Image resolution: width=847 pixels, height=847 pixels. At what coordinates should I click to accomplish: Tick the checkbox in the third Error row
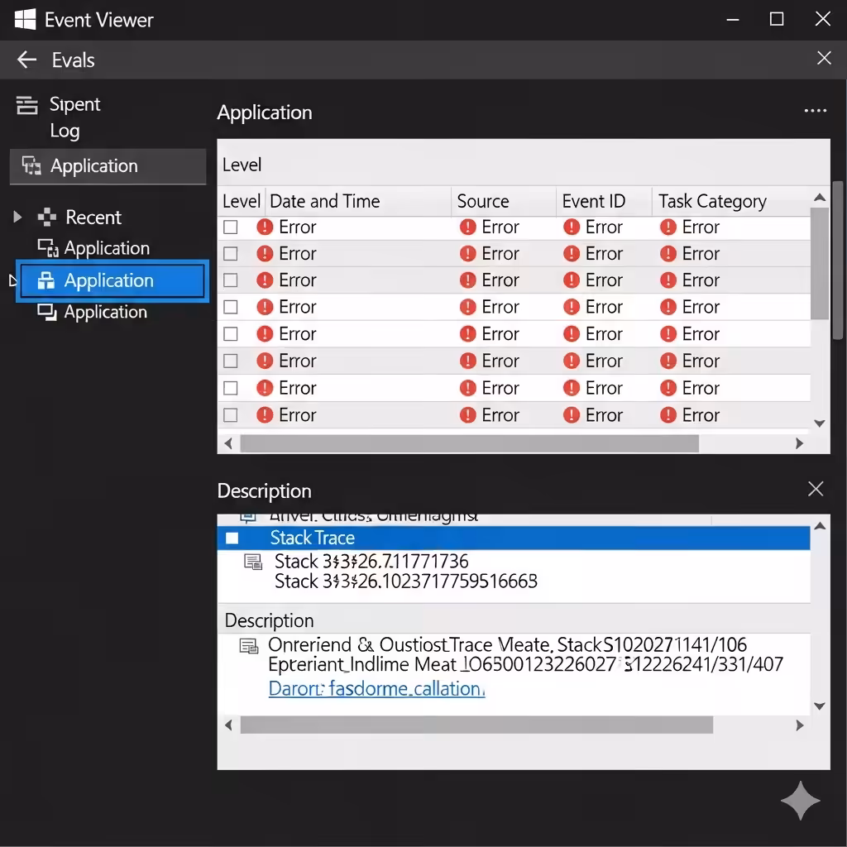click(x=231, y=280)
